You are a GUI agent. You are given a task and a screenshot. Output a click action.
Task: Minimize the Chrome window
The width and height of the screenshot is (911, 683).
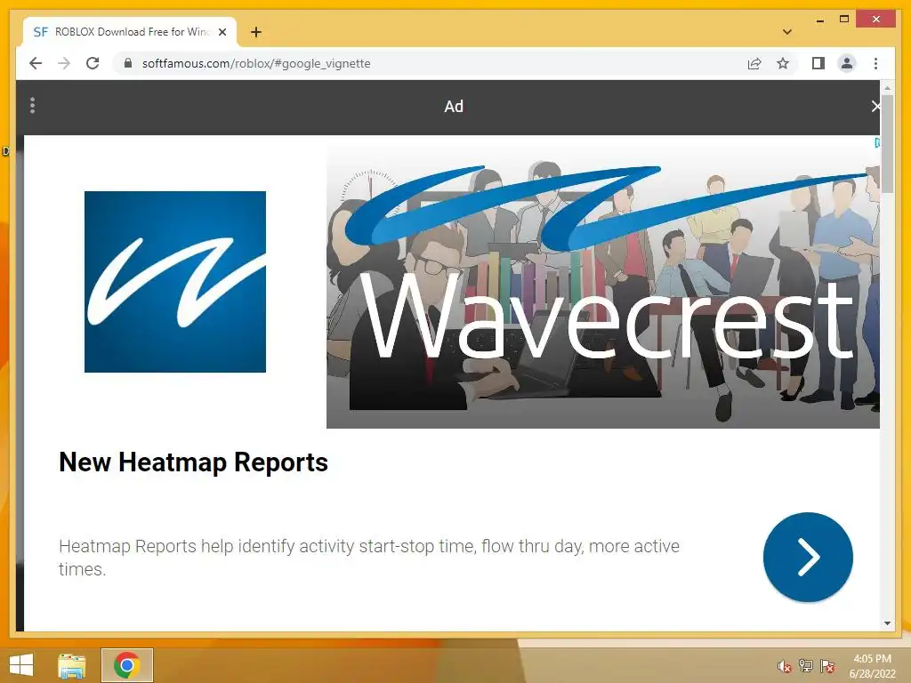click(819, 20)
